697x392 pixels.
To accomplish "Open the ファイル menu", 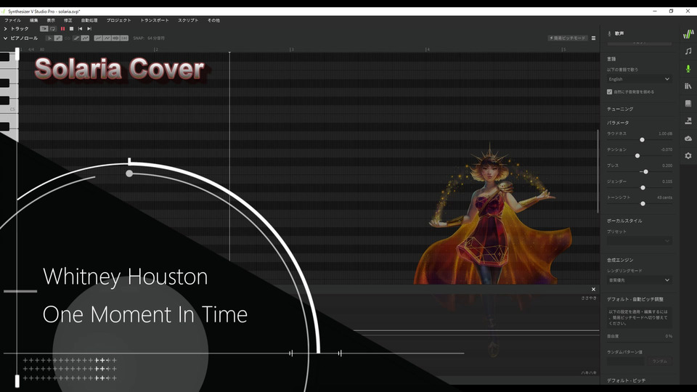I will [x=12, y=20].
